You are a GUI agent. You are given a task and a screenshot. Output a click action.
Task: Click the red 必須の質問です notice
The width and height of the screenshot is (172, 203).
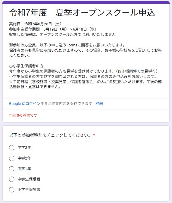coord(23,115)
